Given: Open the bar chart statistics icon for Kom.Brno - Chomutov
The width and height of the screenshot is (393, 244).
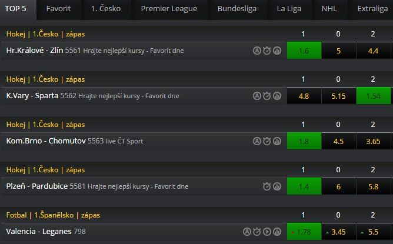Looking at the screenshot, I should coord(277,141).
